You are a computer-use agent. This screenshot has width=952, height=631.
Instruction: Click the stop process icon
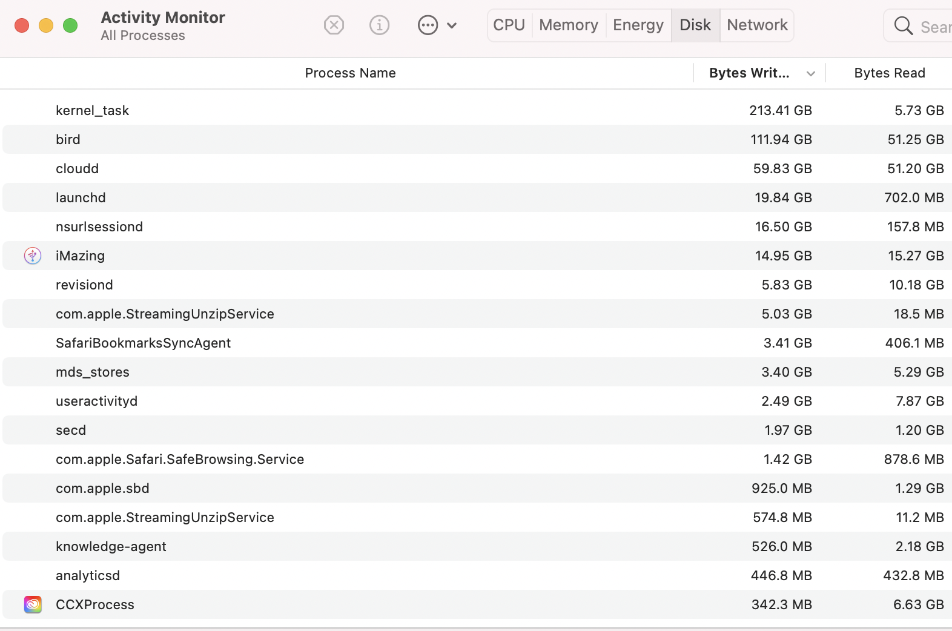coord(334,25)
